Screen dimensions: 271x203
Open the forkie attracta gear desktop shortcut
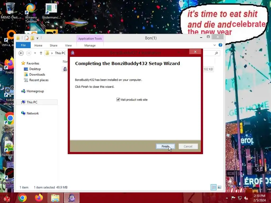coord(9,95)
